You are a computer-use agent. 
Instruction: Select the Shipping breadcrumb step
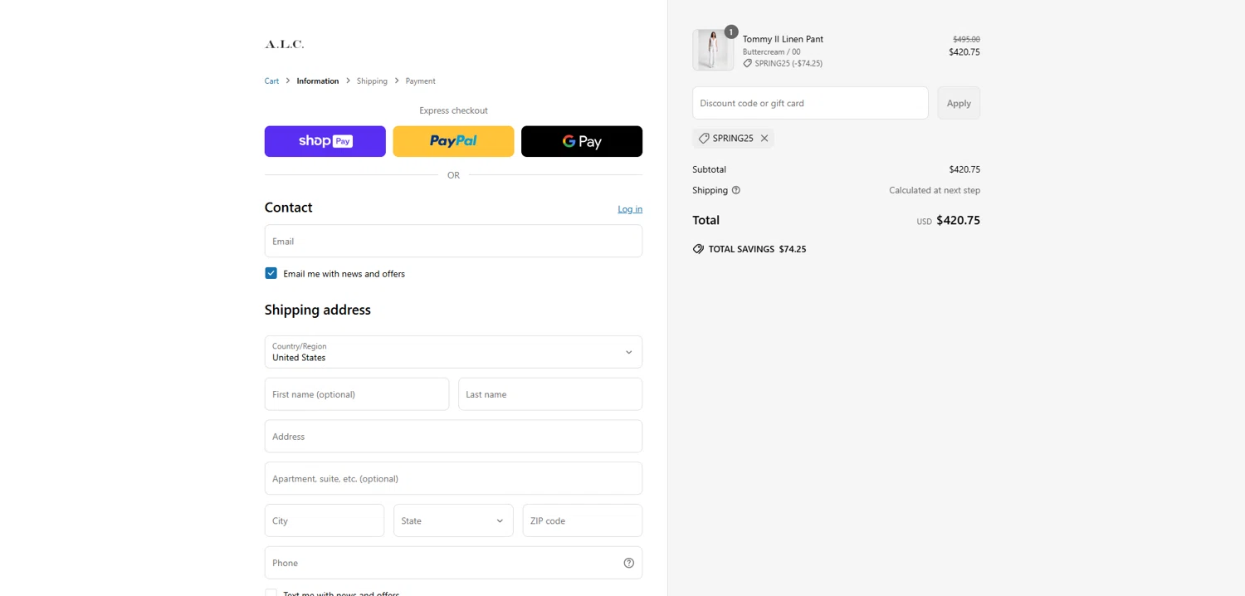[x=372, y=81]
